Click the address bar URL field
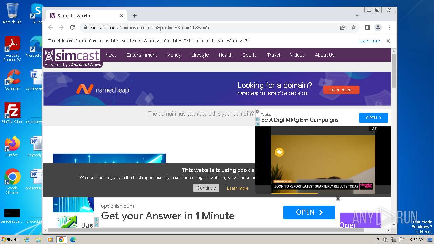Viewport: 434px width, 244px height. pyautogui.click(x=210, y=28)
